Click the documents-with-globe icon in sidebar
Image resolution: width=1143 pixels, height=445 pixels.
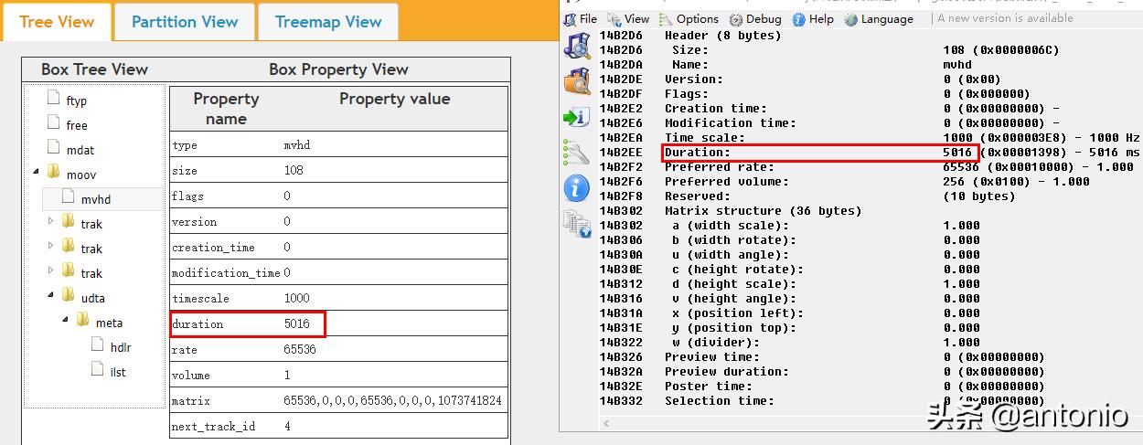(x=577, y=224)
